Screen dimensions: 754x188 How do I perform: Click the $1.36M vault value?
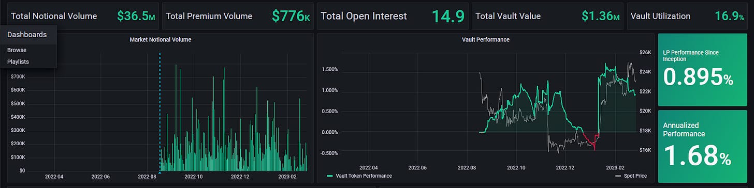pos(601,16)
